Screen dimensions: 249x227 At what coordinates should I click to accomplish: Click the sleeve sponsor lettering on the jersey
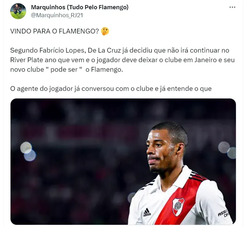coord(223,213)
